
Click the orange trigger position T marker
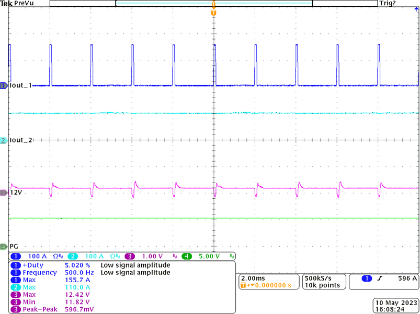coord(213,13)
